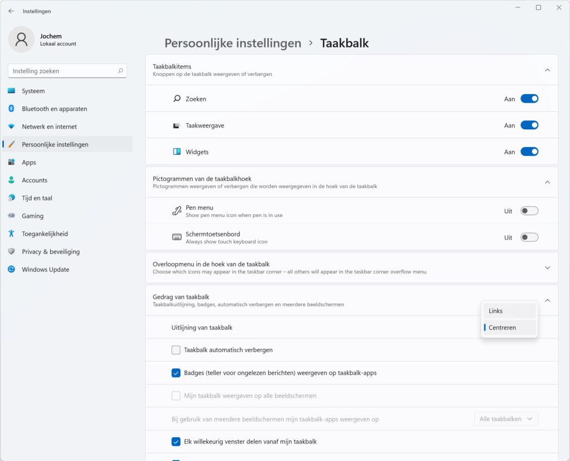Viewport: 570px width, 461px height.
Task: Click the Netwerk en internet wifi icon
Action: tap(11, 127)
